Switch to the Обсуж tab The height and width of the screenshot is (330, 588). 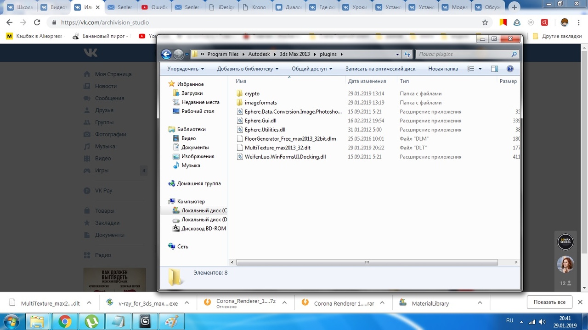(487, 7)
